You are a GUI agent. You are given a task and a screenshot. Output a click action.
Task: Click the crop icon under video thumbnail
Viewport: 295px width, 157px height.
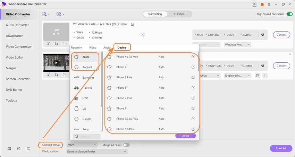[57, 75]
